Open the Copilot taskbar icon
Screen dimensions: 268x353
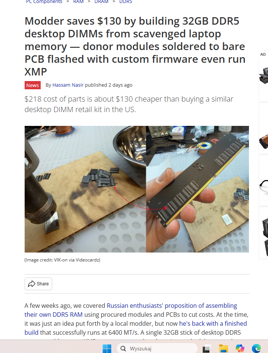coord(240,349)
